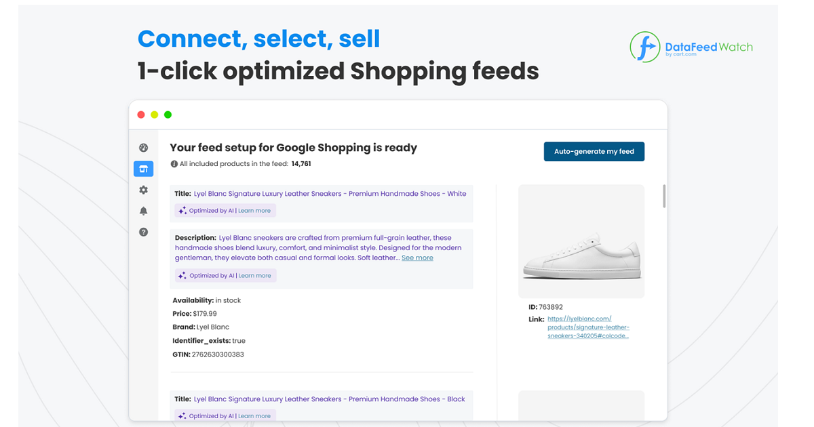Click the vertical scrollbar of the feed
Image resolution: width=814 pixels, height=427 pixels.
(664, 196)
